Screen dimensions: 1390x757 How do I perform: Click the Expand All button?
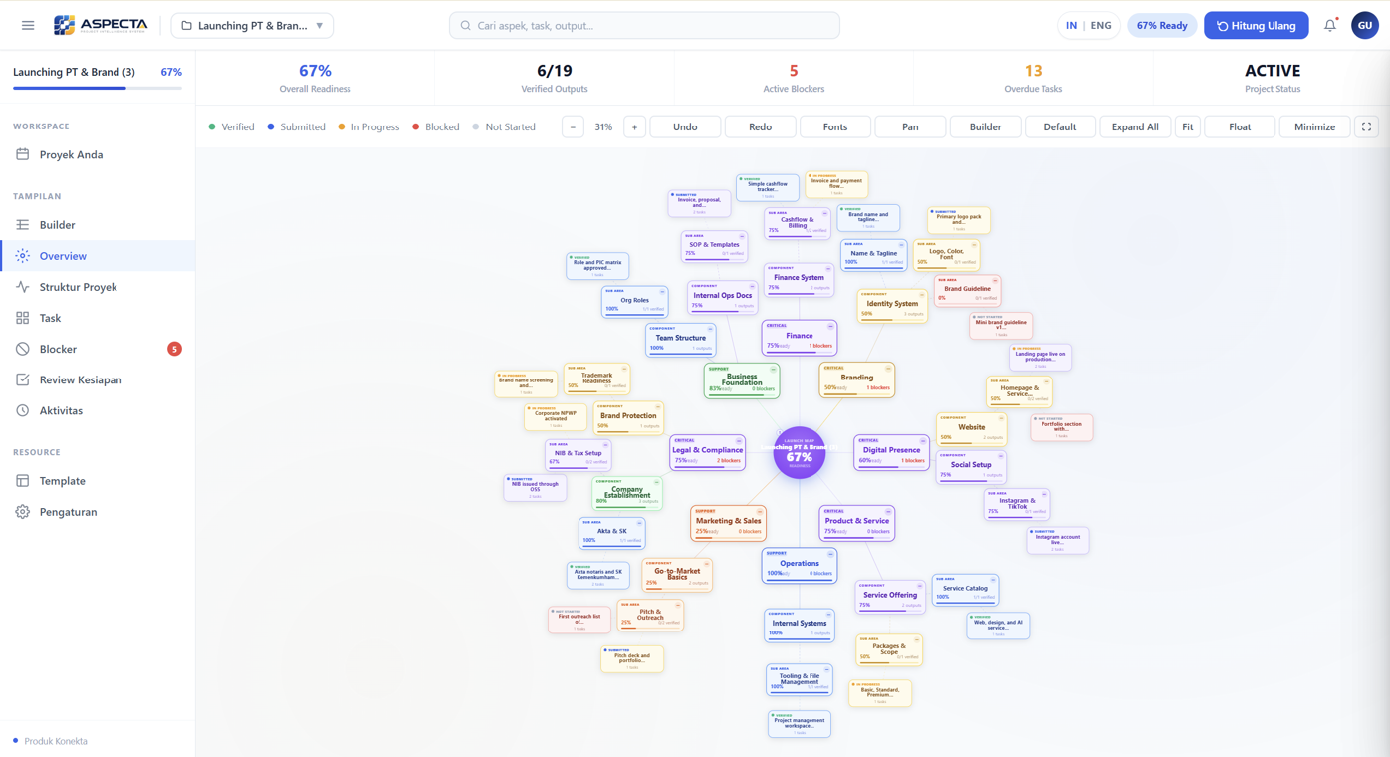point(1135,126)
